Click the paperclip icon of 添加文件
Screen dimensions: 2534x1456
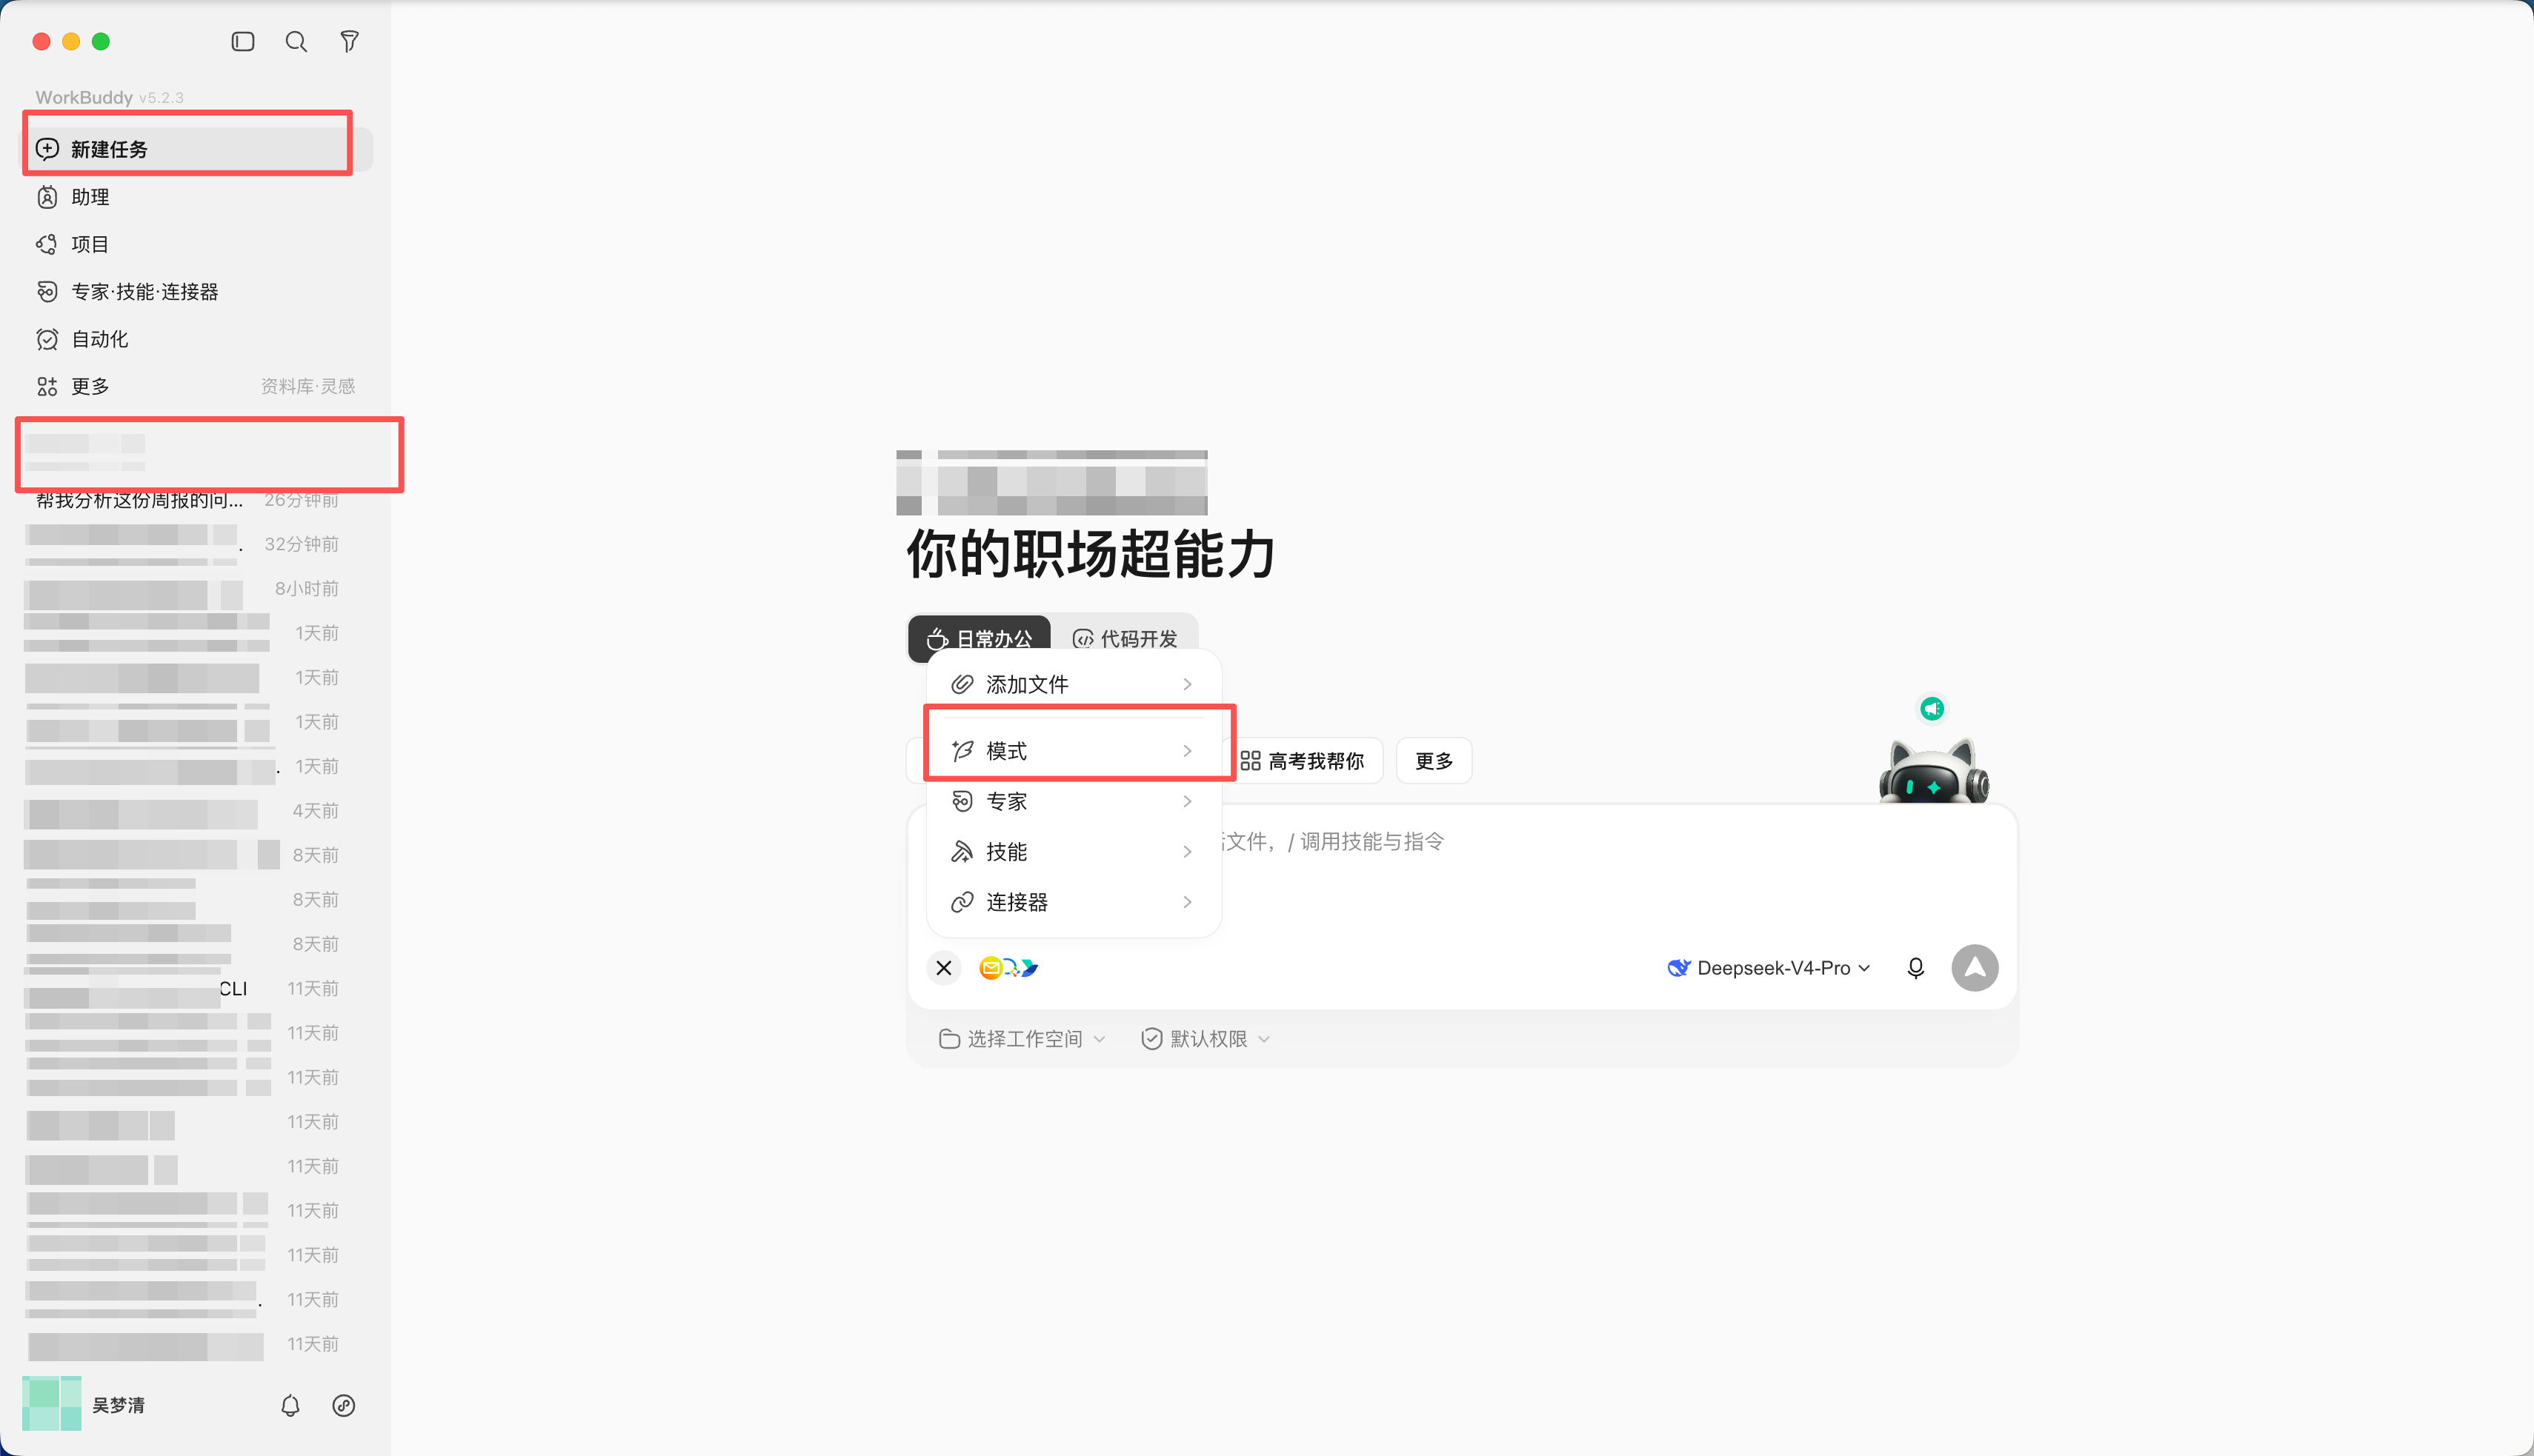(962, 684)
